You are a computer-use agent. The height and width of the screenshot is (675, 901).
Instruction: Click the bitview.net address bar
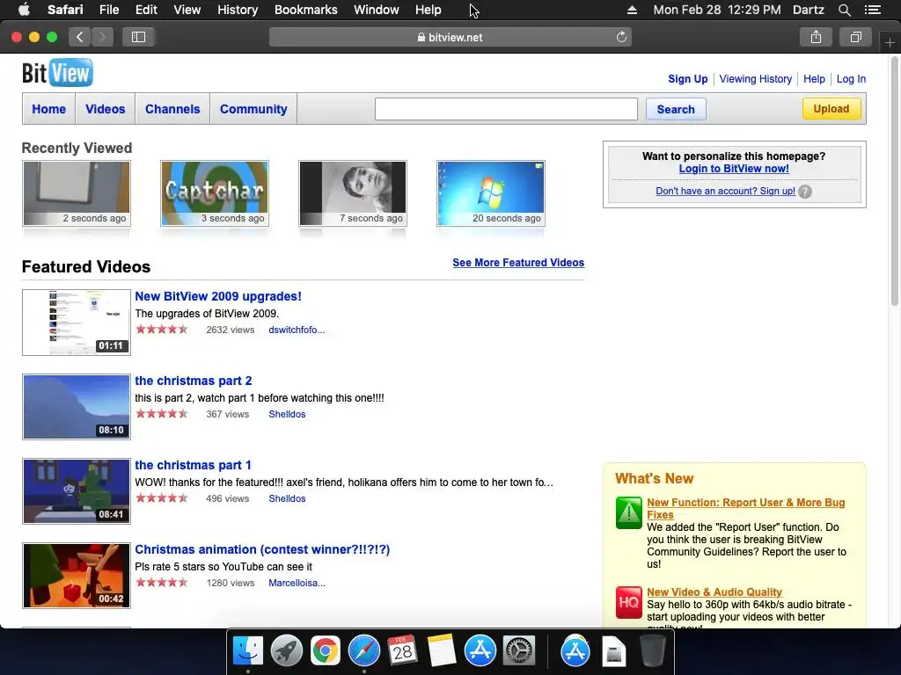pyautogui.click(x=450, y=37)
